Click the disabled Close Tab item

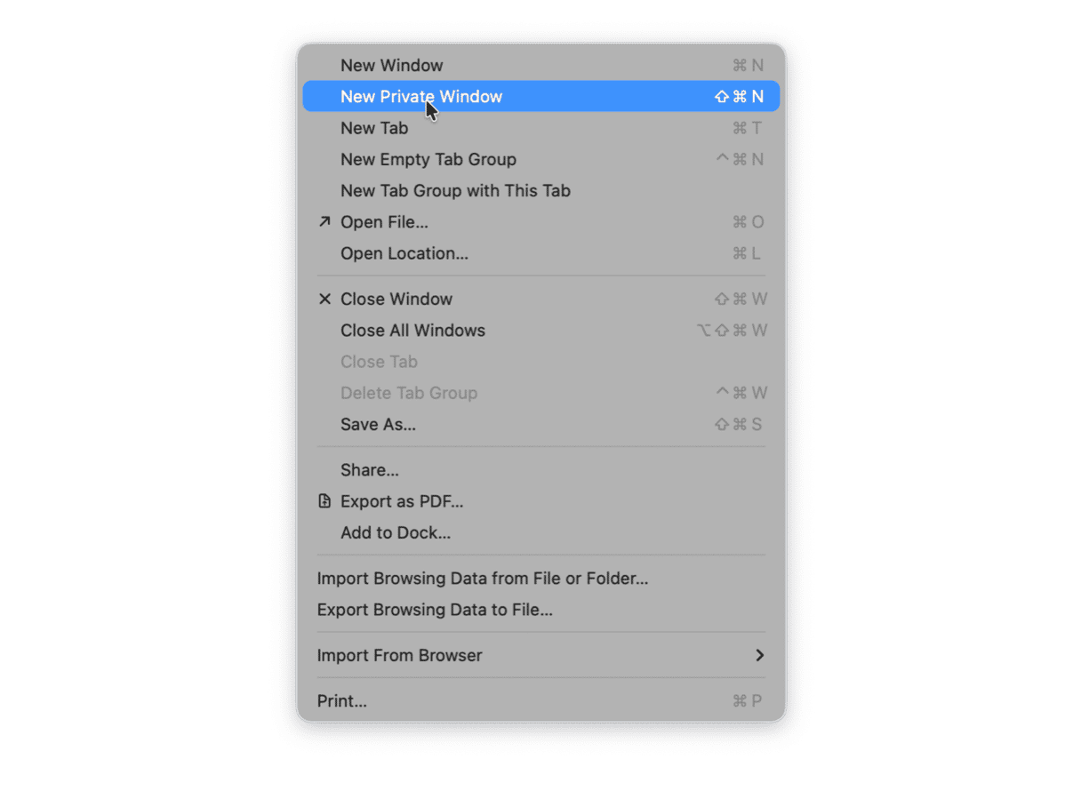tap(541, 362)
